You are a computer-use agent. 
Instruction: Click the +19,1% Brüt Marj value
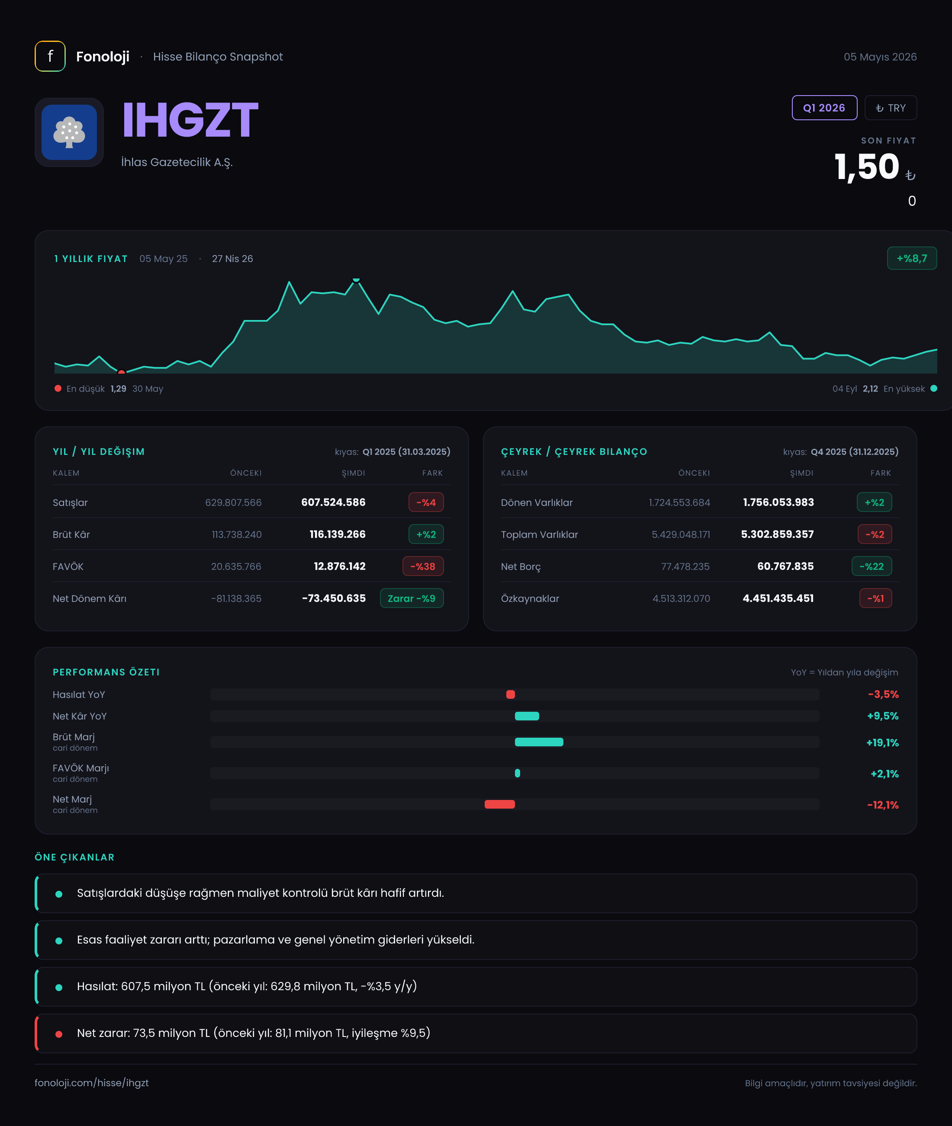882,742
